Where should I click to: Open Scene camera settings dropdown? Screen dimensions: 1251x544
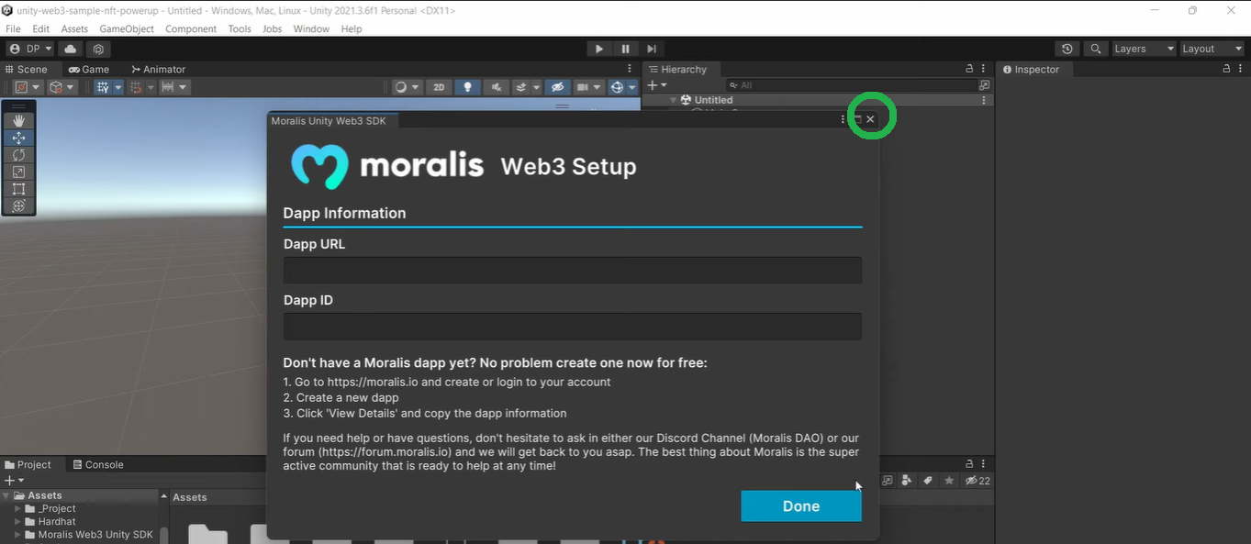click(x=587, y=87)
